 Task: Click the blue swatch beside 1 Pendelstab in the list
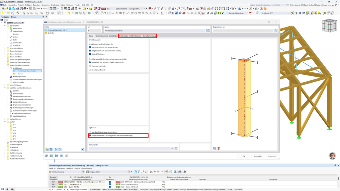(46, 30)
